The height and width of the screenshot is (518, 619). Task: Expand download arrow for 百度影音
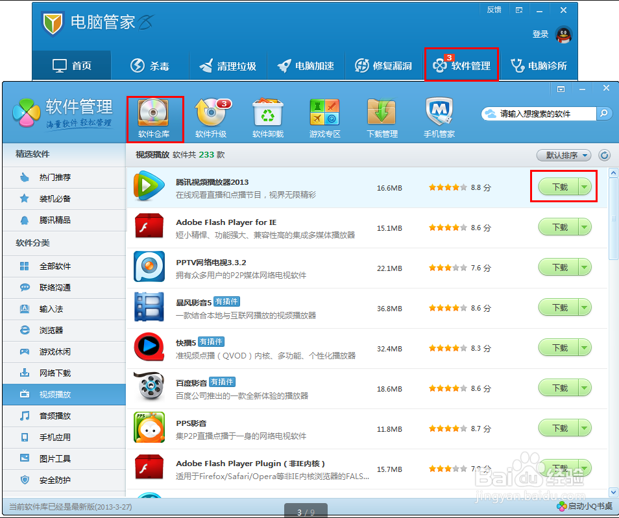tap(585, 388)
